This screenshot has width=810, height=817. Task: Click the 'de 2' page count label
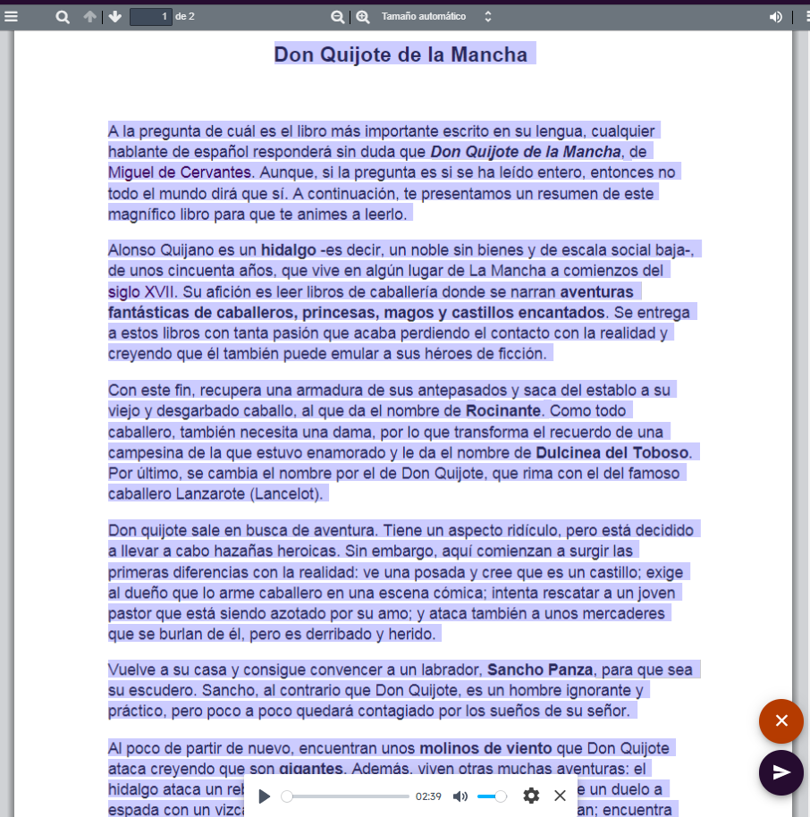(x=184, y=17)
